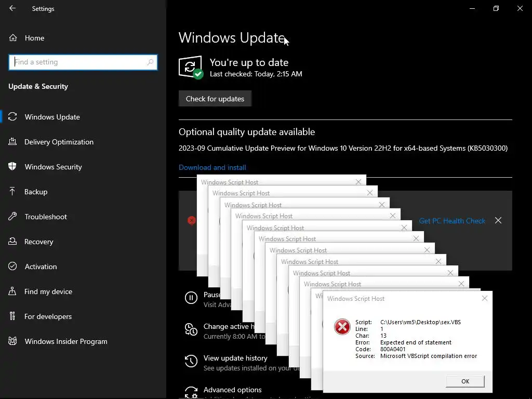Open the Recovery settings page
This screenshot has width=532, height=399.
click(x=38, y=242)
